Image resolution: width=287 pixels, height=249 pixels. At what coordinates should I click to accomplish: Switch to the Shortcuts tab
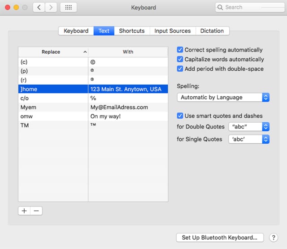coord(132,31)
